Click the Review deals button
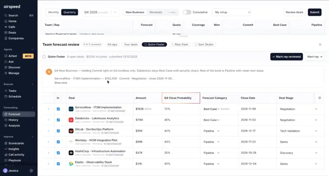The width and height of the screenshot is (329, 176). (x=294, y=12)
